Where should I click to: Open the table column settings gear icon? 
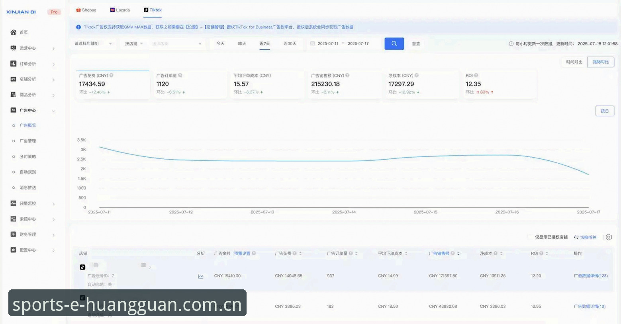pos(609,237)
